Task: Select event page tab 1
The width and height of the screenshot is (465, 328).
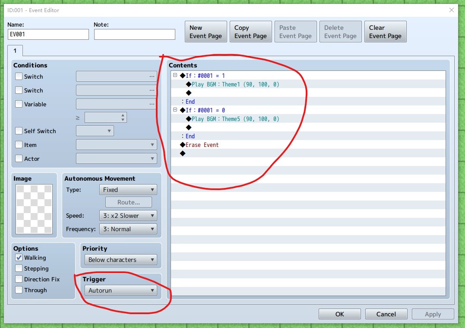Action: point(15,51)
